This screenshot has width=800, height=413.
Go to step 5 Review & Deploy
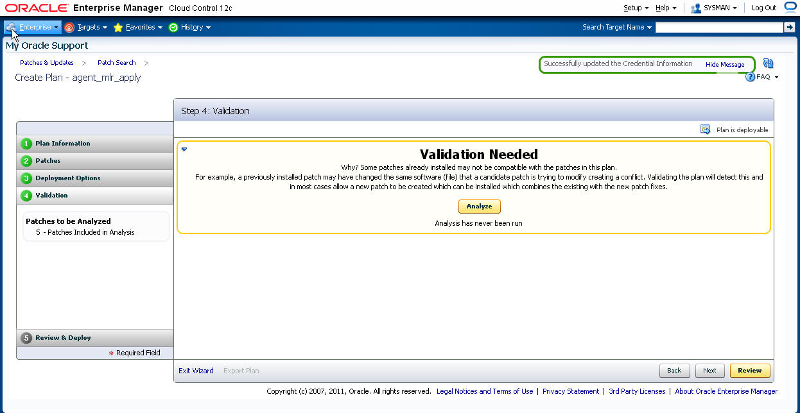click(x=95, y=338)
